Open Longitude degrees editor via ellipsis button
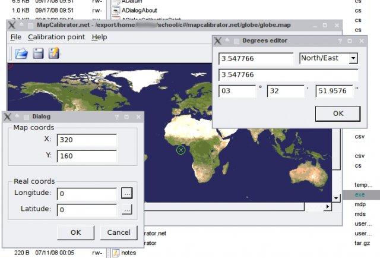 (126, 193)
